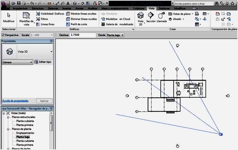Switch to the Gestionar ribbon tab
This screenshot has height=150, width=238.
164,8
